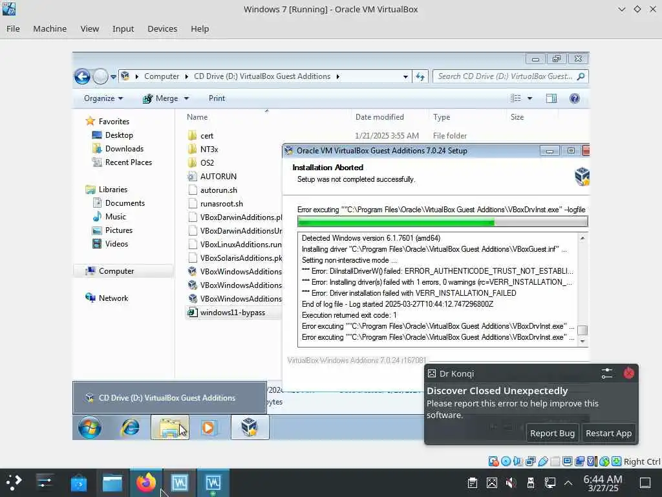Viewport: 662px width, 497px height.
Task: Select Videos library
Action: click(x=116, y=244)
